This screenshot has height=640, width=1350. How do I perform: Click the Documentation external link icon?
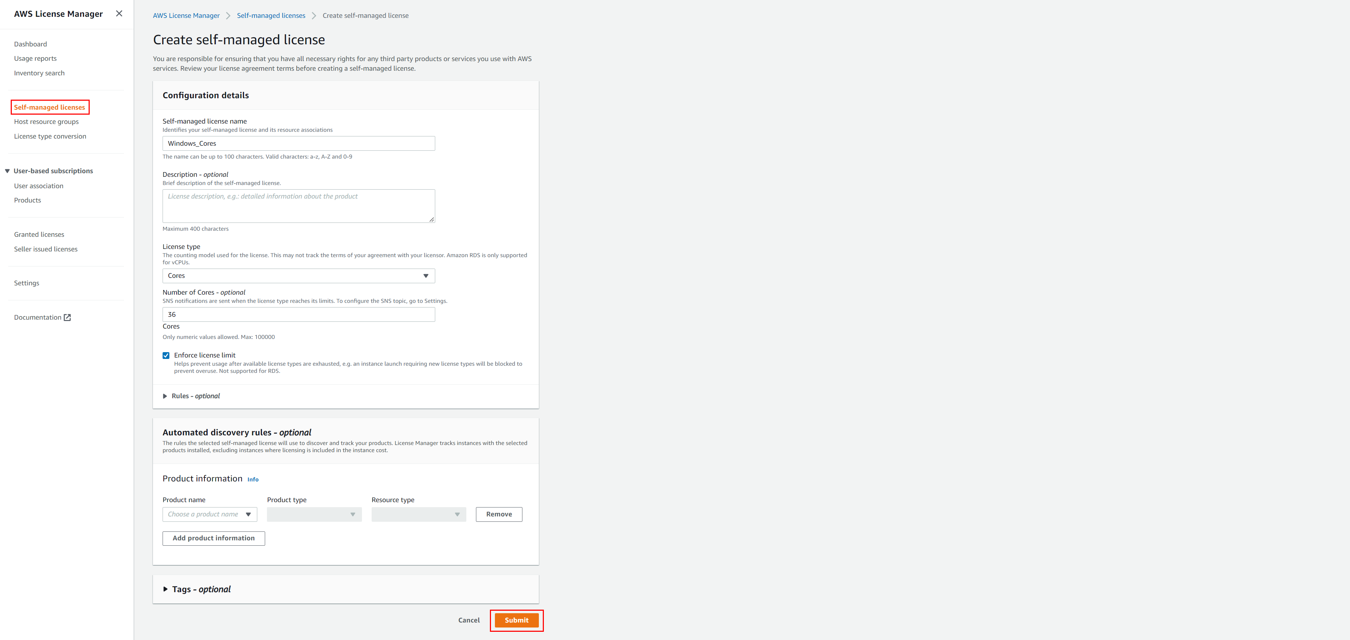pos(68,317)
